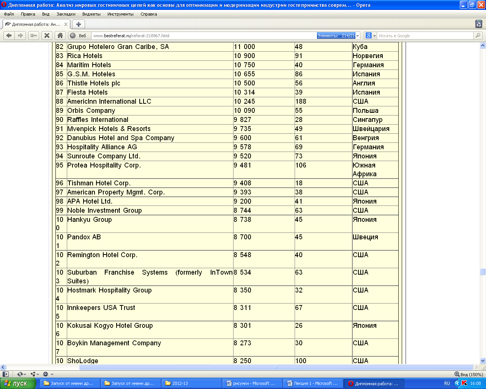Click the key (password wand) toolbar icon
This screenshot has height=389, width=486.
tap(34, 35)
